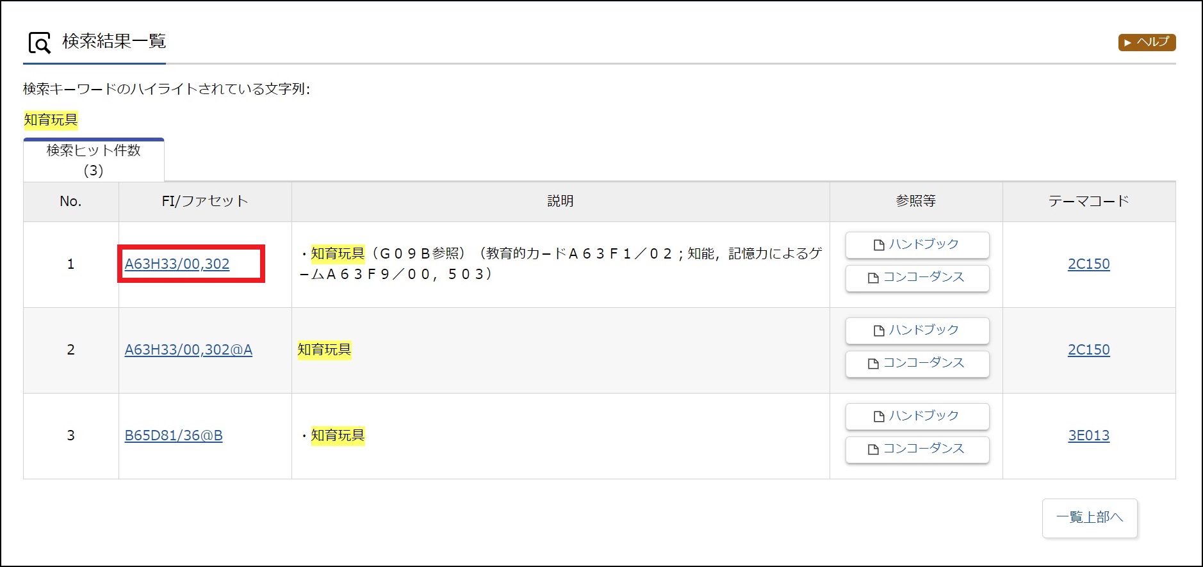Open the ヘルプ help button
Screen dimensions: 1203x567
1147,42
